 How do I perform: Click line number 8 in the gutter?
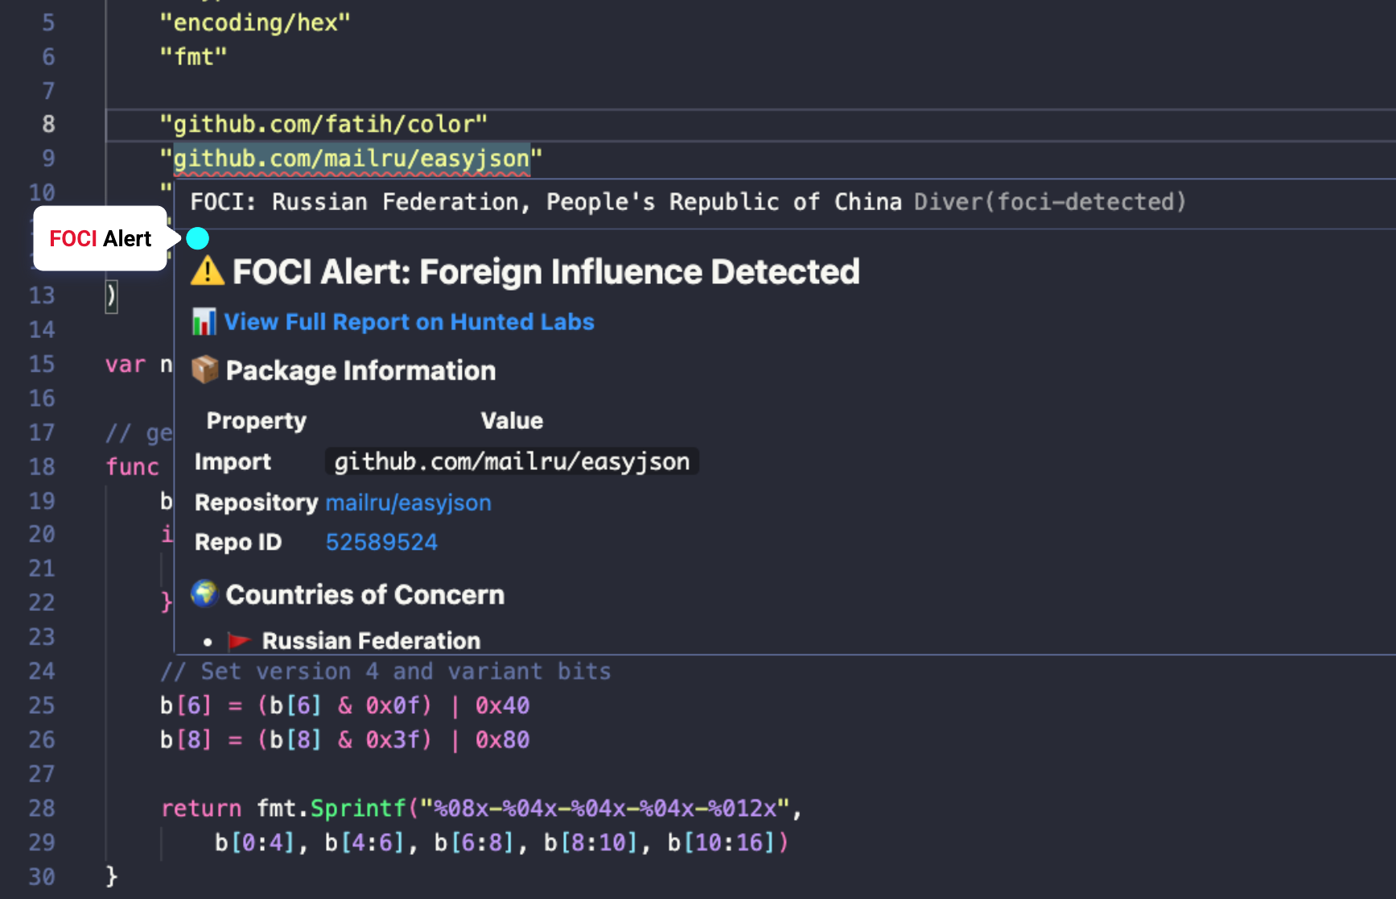click(x=48, y=124)
